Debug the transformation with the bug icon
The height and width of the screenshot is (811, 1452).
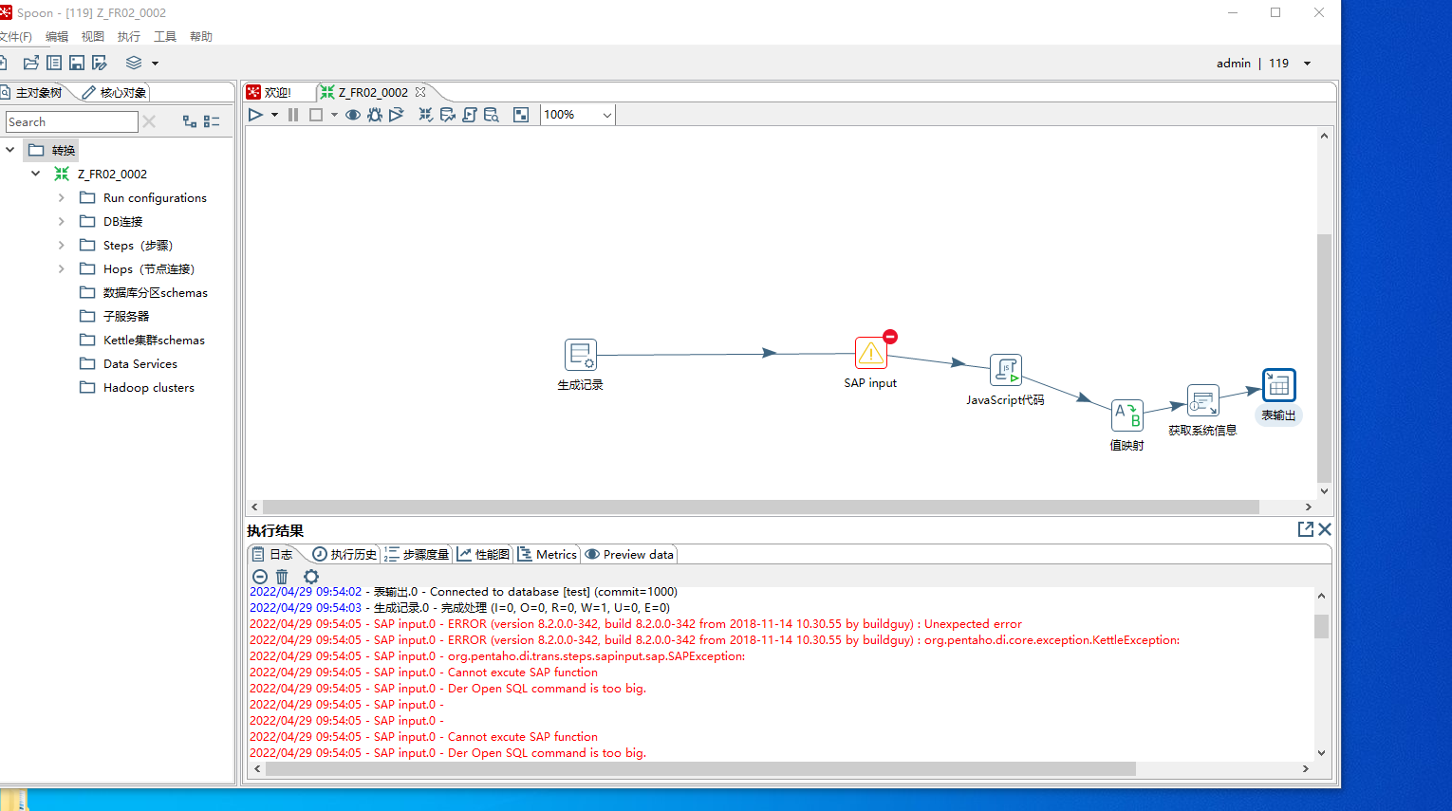(x=375, y=115)
